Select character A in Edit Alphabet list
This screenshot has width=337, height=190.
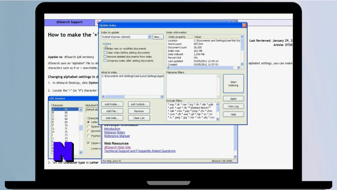(x=65, y=110)
